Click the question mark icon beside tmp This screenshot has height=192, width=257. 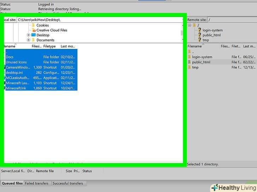pos(199,40)
